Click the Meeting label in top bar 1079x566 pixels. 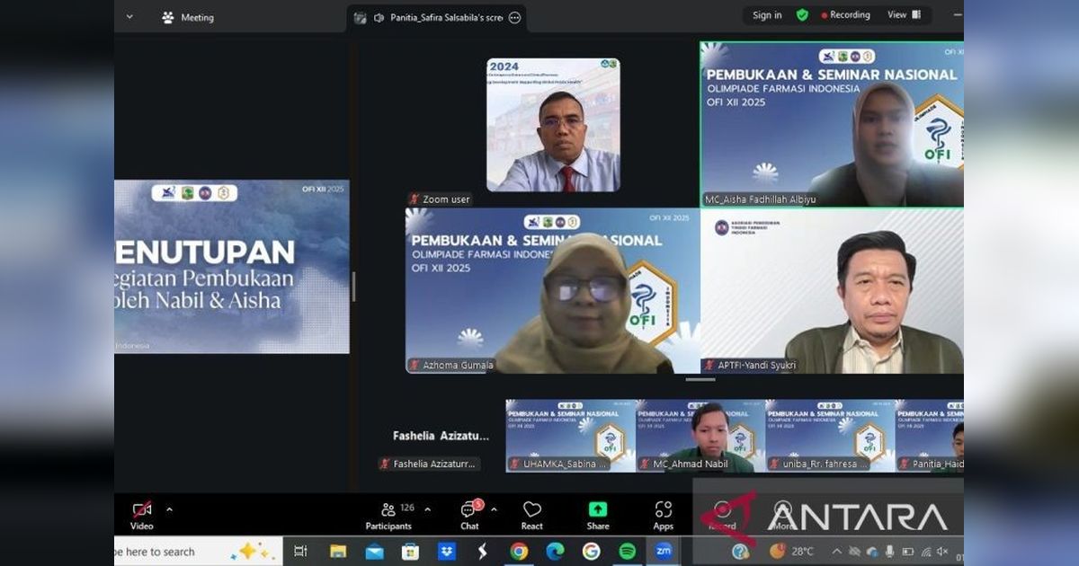pyautogui.click(x=197, y=17)
